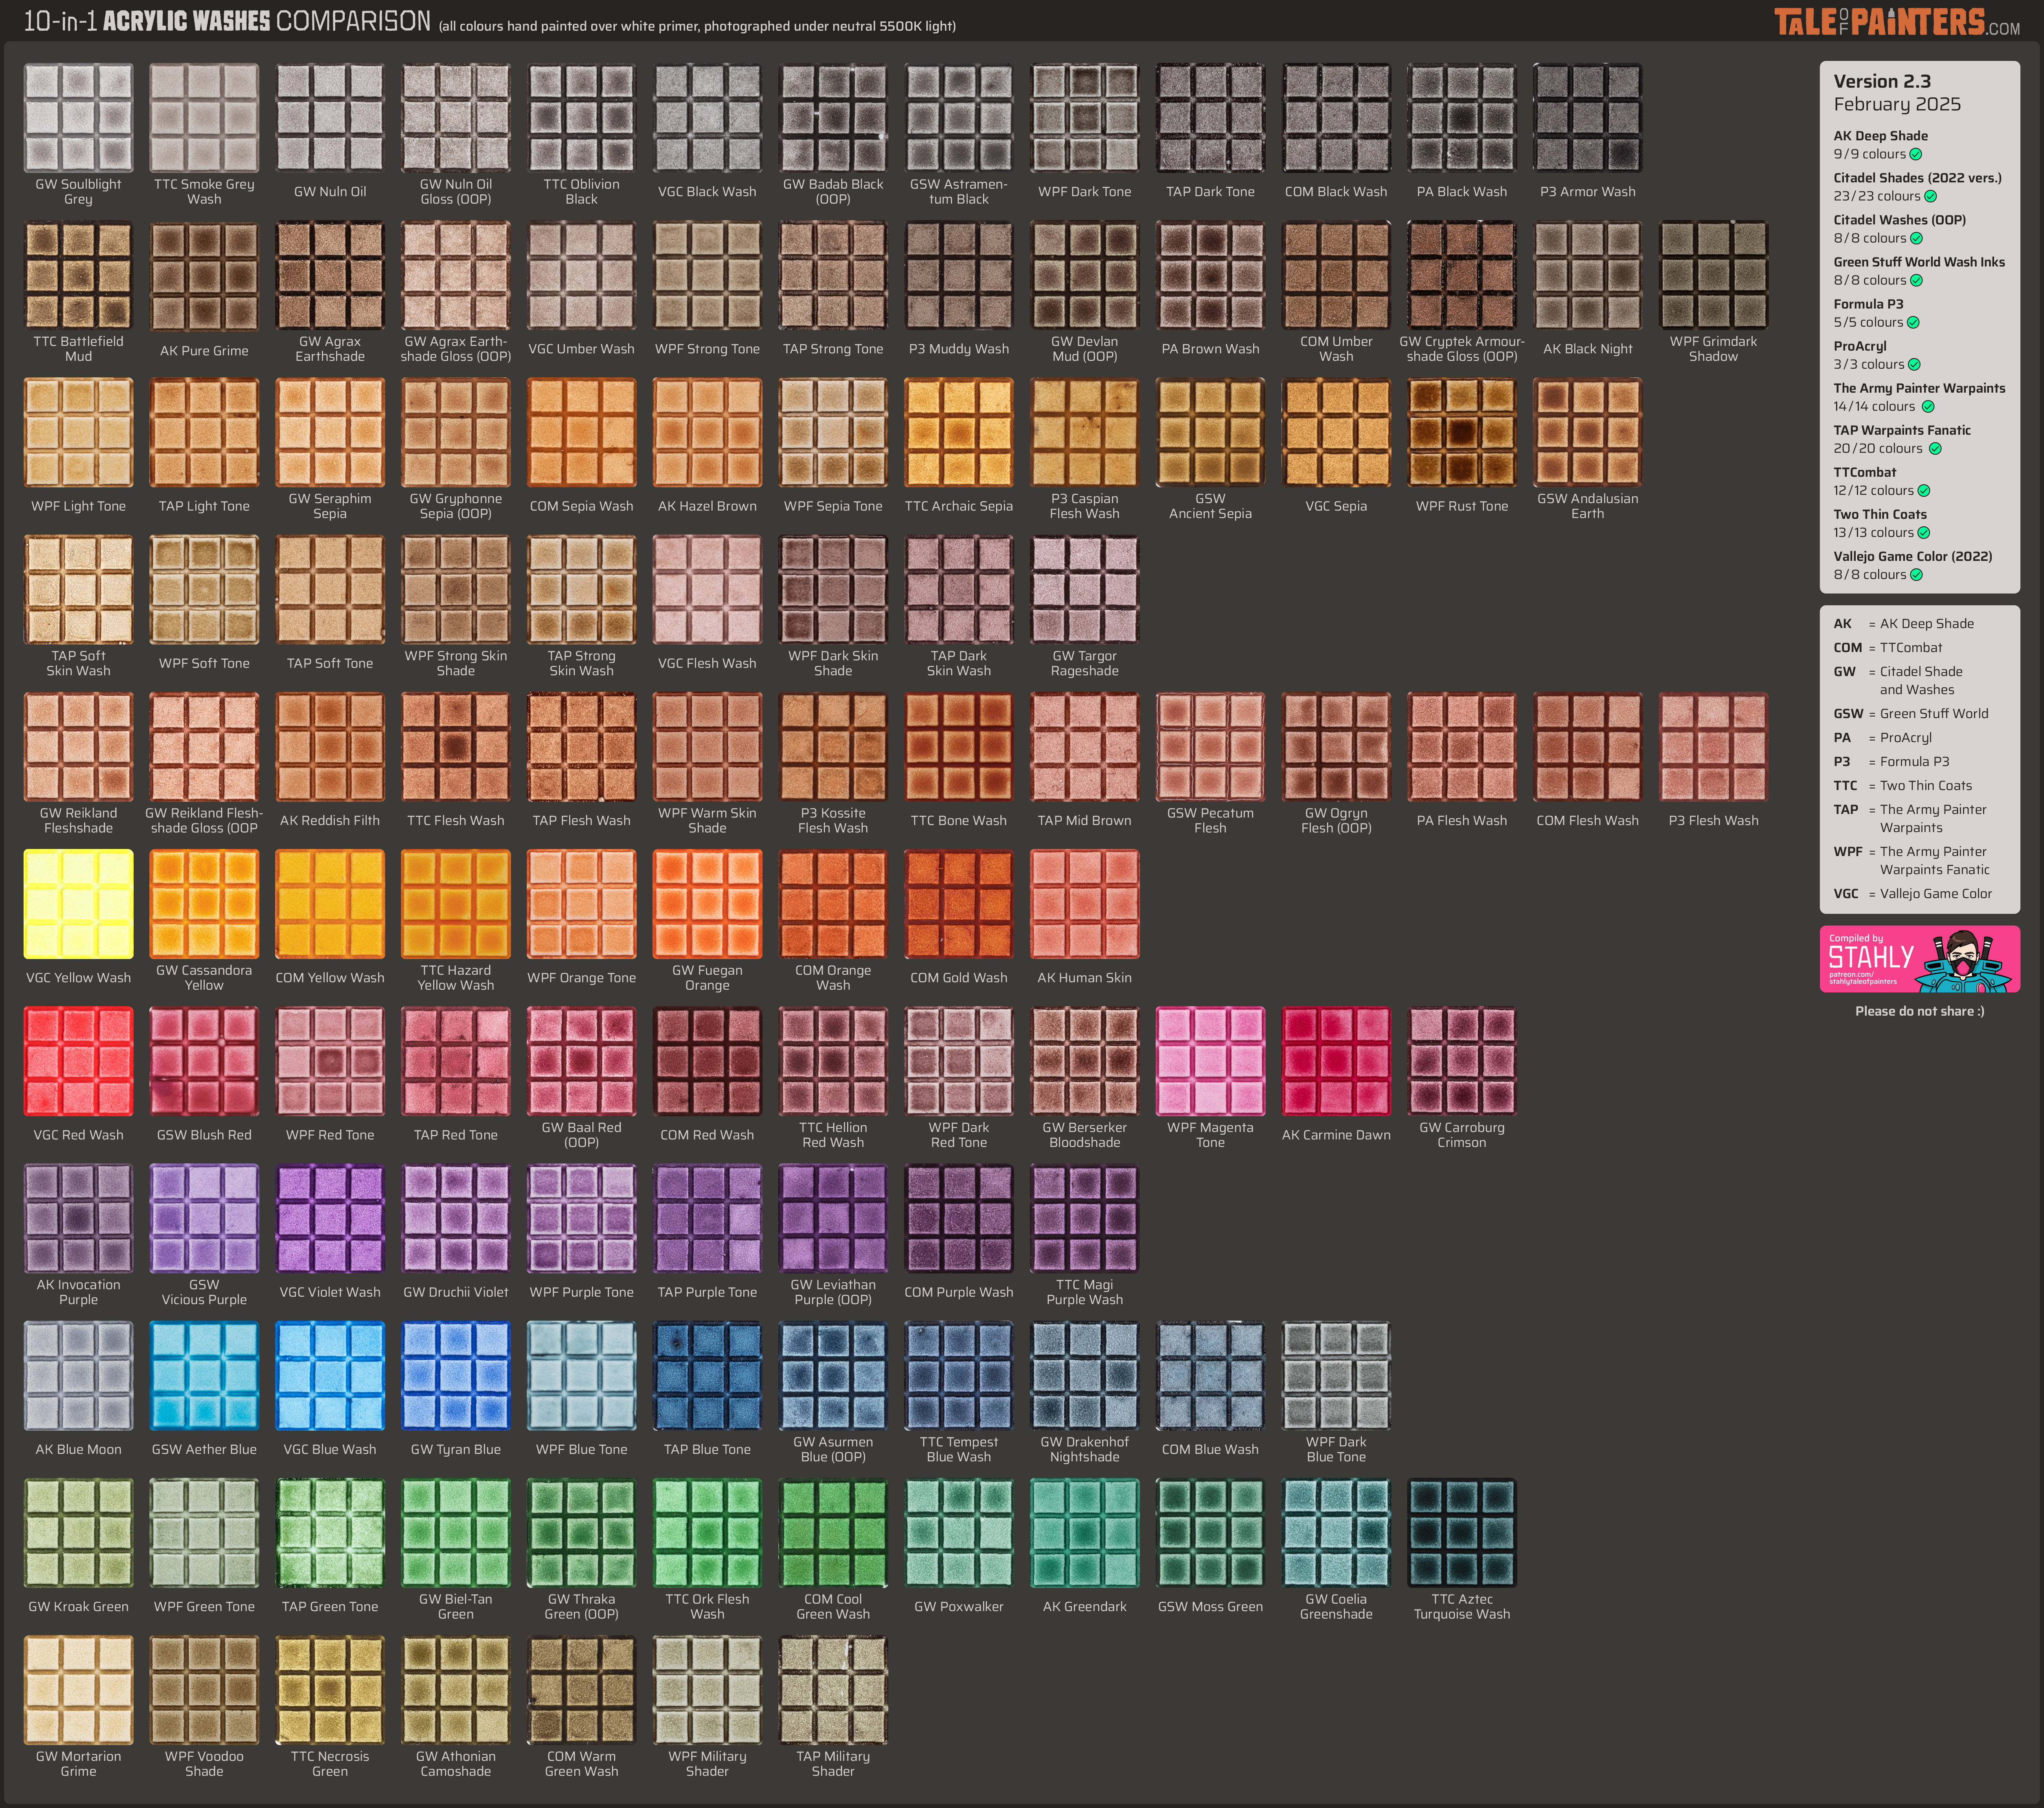The height and width of the screenshot is (1808, 2044).
Task: Click the "The Army Painter Warpaints" list entry
Action: 1919,388
